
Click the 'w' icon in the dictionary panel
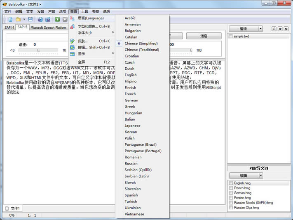coord(280,29)
